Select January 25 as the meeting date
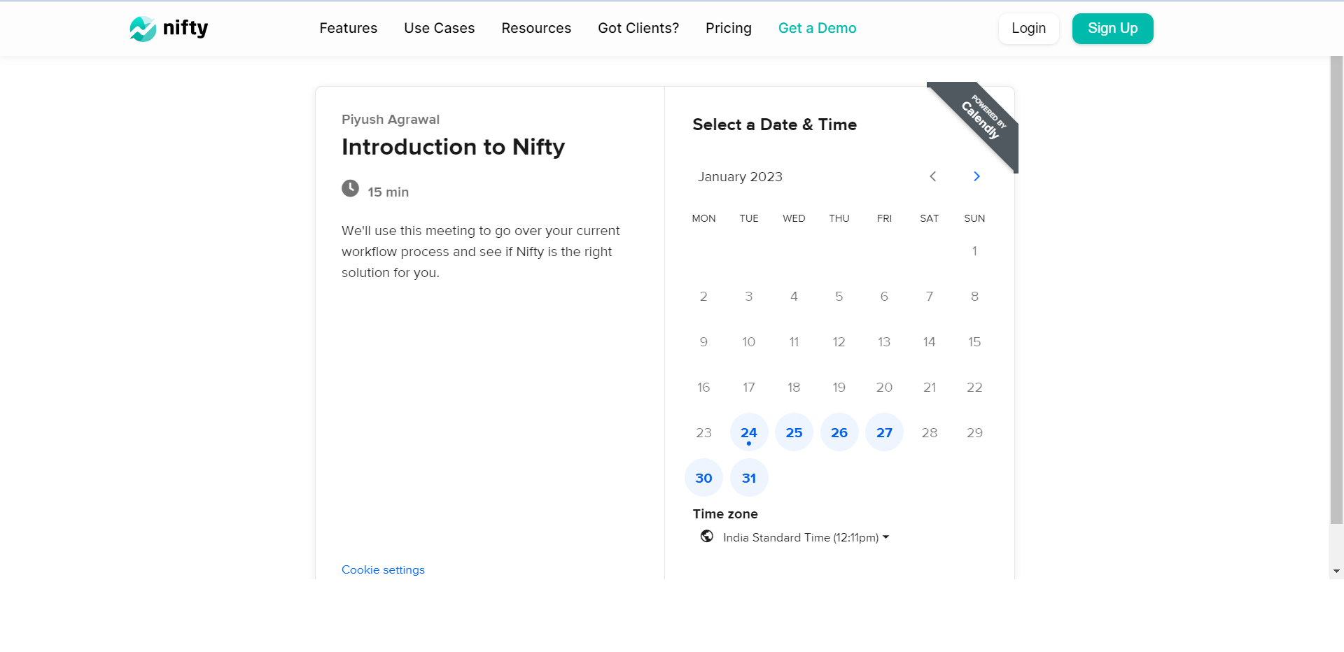Image resolution: width=1344 pixels, height=652 pixels. 794,432
